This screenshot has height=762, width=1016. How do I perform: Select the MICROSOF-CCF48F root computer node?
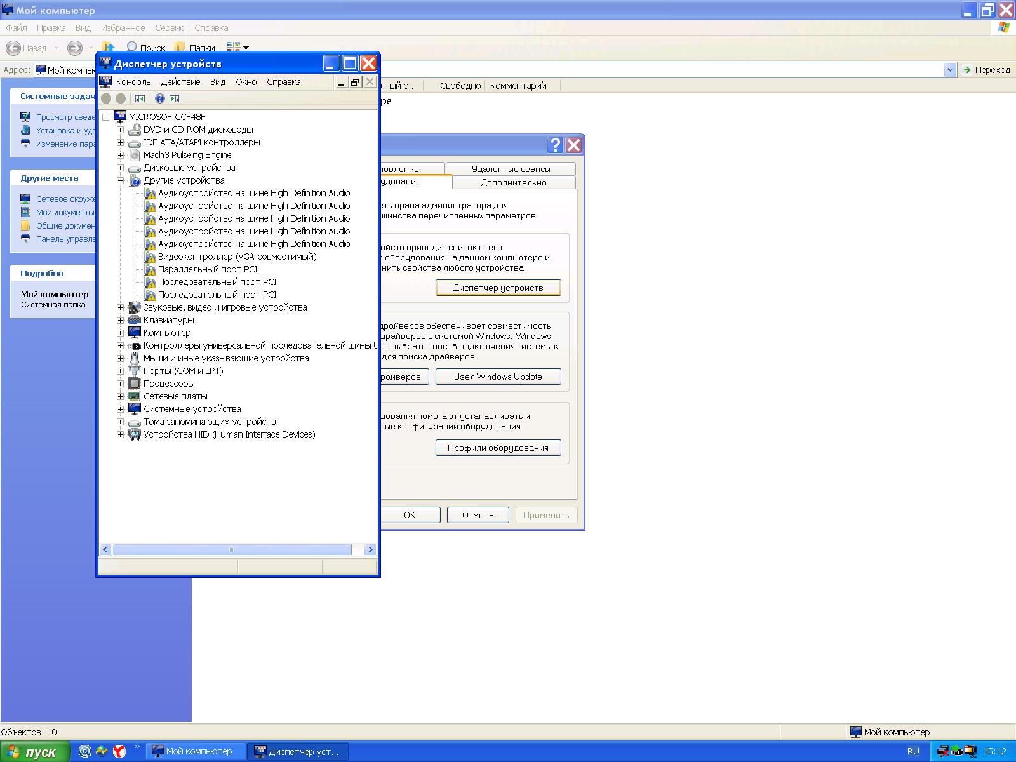point(167,117)
